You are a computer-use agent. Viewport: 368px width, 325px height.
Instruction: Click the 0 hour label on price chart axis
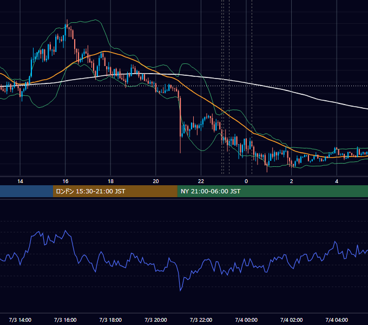tap(246, 181)
